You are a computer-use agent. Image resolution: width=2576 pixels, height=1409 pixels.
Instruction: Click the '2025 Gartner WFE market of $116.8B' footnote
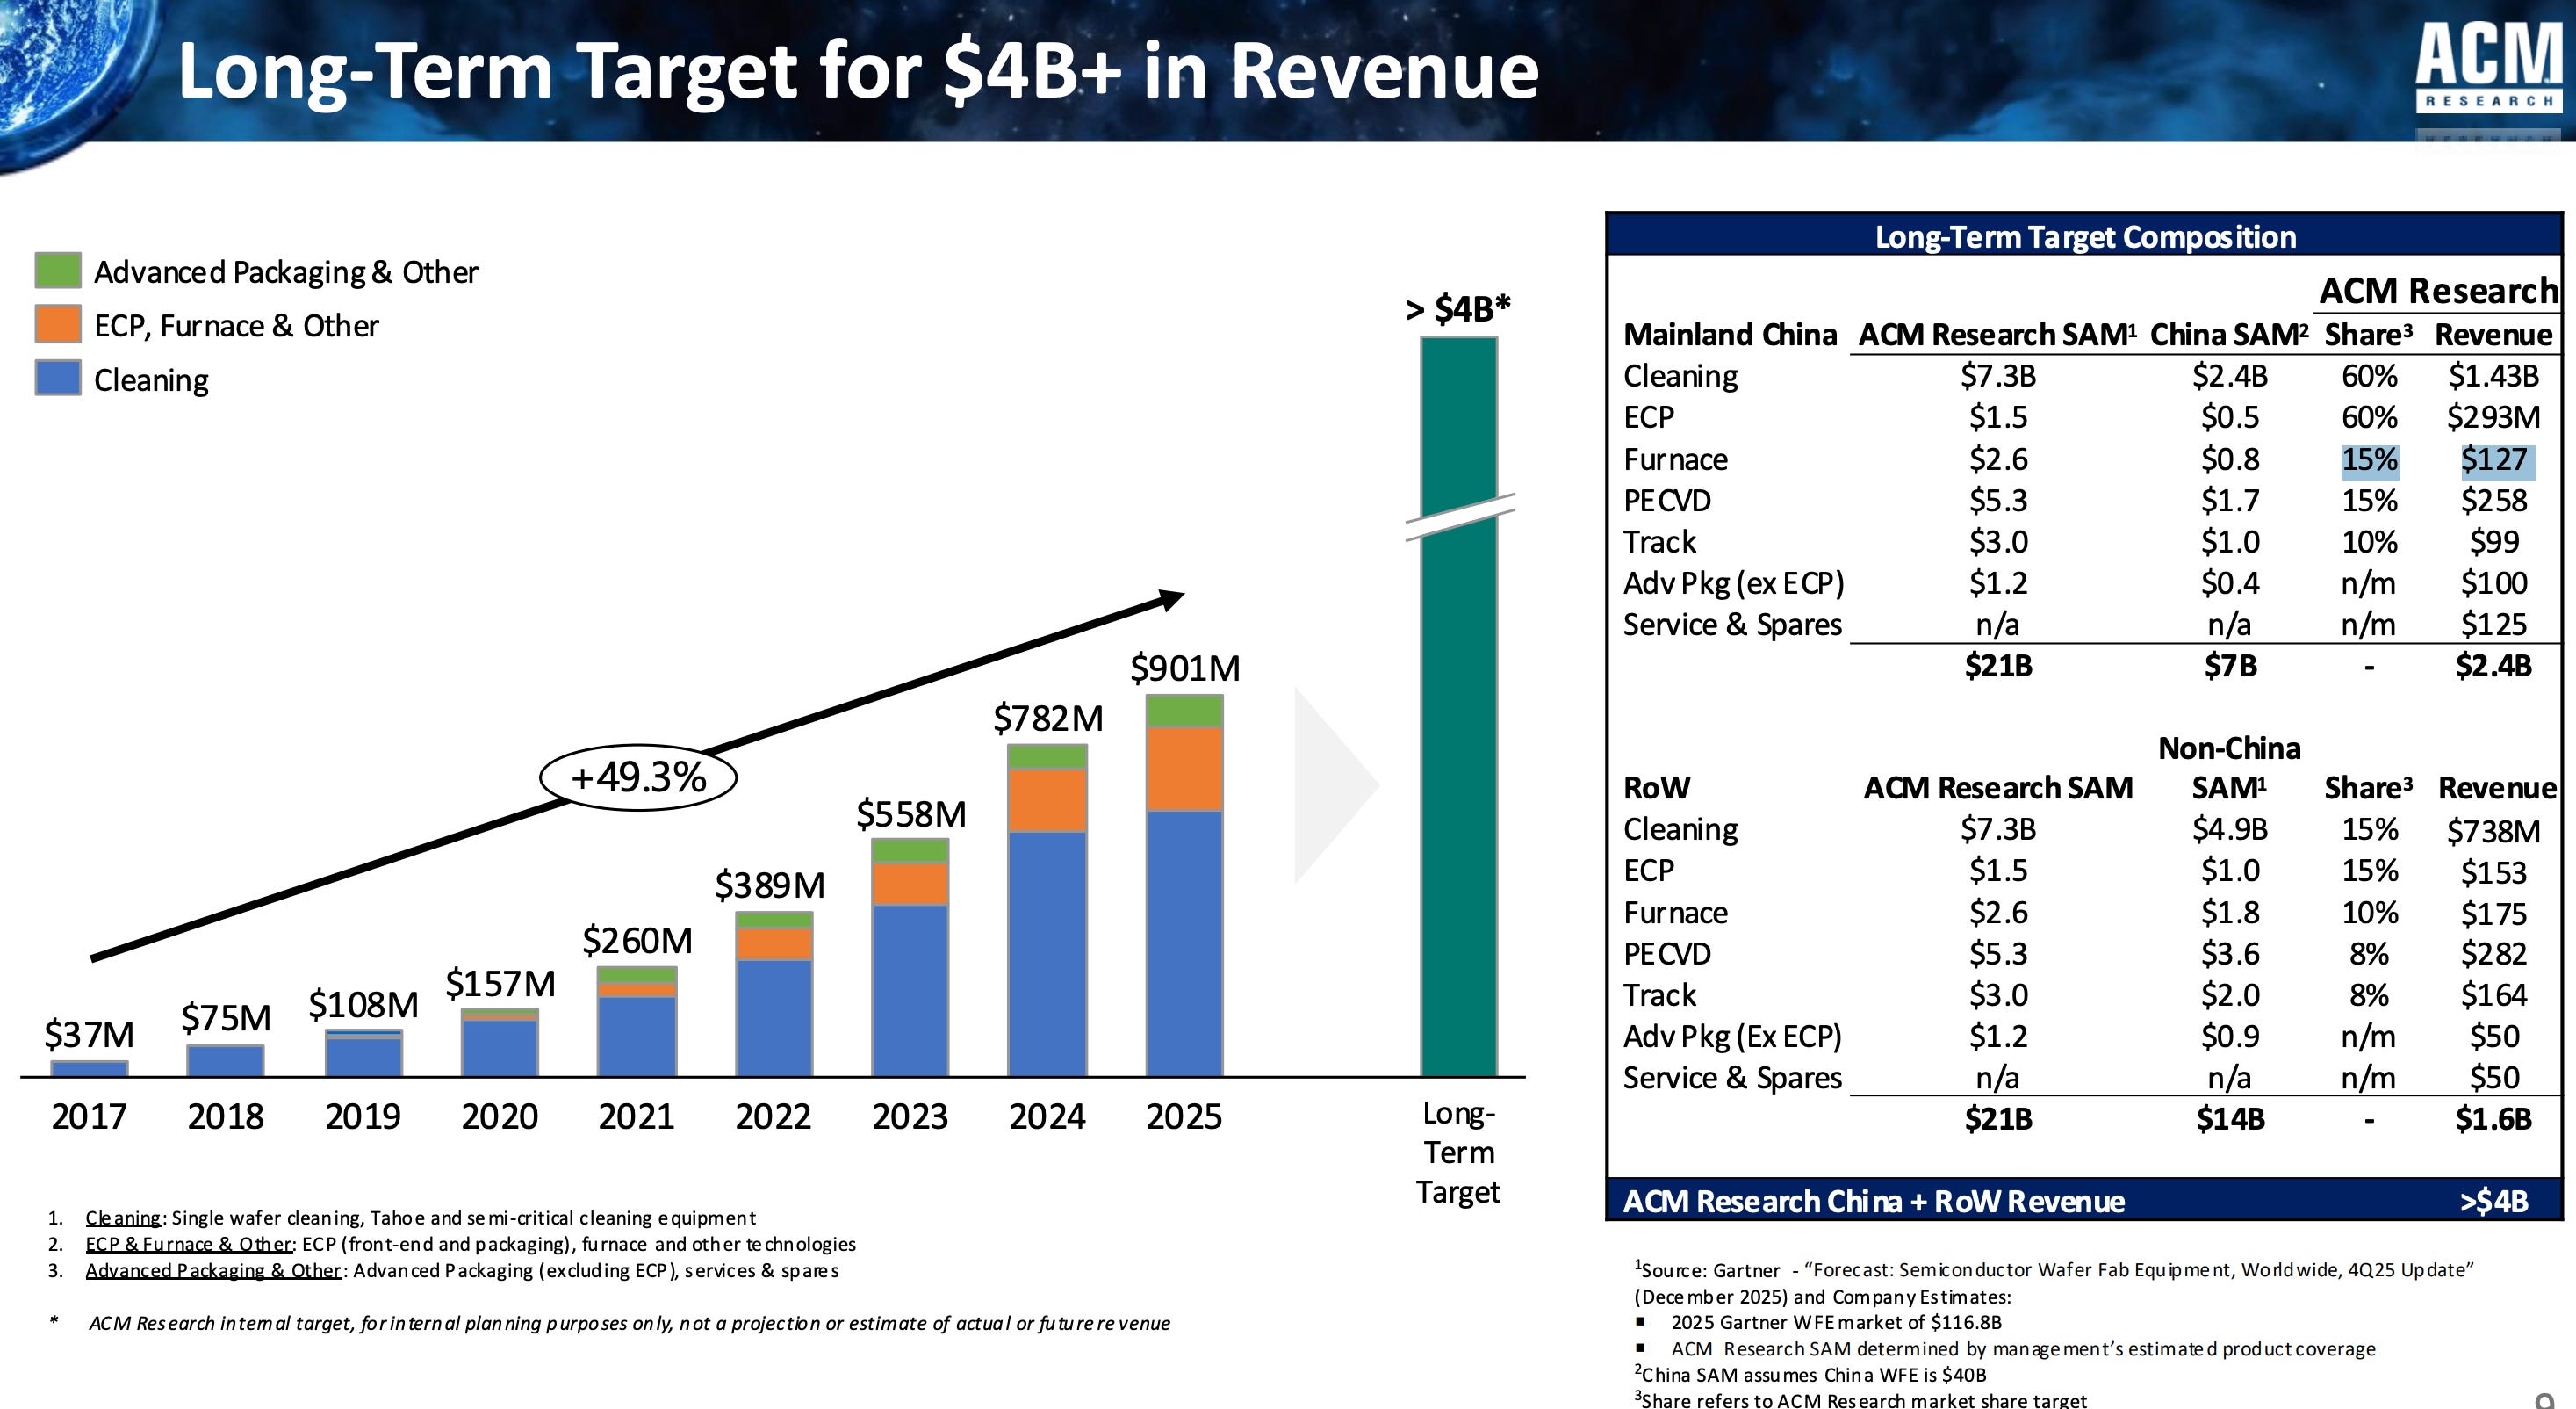[1836, 1323]
